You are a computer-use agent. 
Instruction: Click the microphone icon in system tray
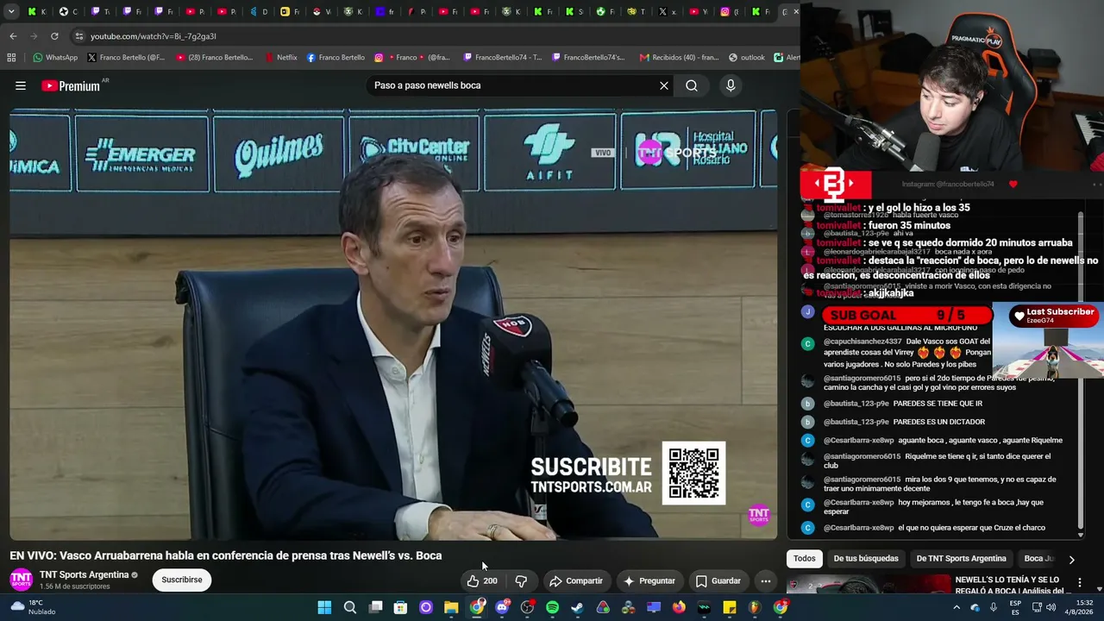coord(994,607)
